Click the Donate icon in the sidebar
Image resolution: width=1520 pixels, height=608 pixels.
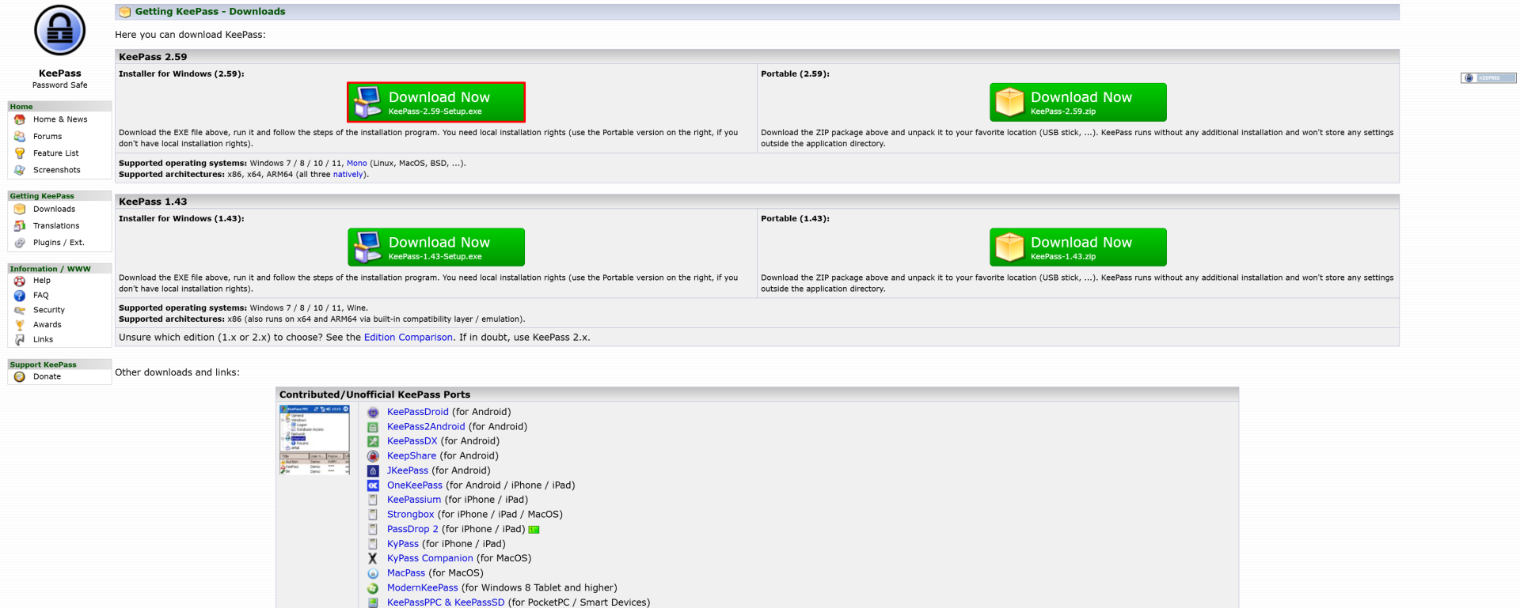coord(20,377)
